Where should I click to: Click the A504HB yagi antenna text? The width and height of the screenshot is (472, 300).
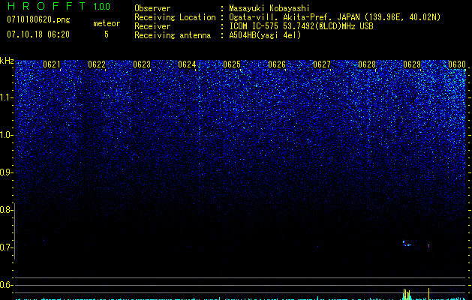[265, 35]
